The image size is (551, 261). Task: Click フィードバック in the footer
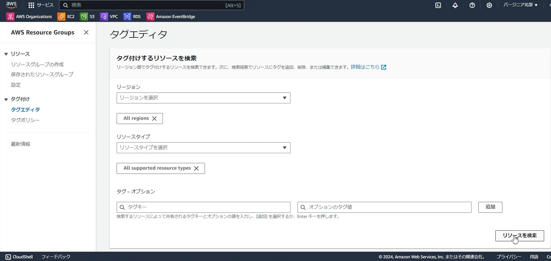click(56, 257)
